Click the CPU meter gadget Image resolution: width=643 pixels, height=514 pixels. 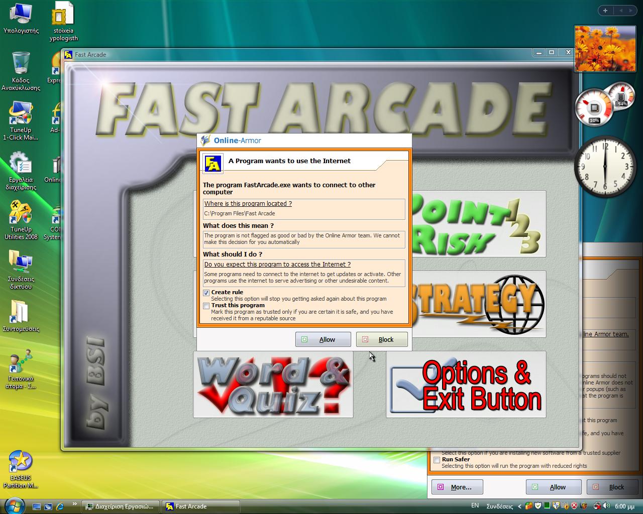coord(594,107)
